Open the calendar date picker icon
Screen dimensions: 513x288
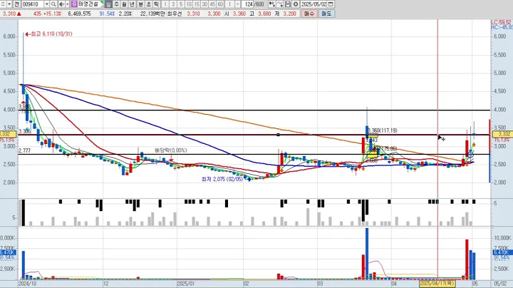pyautogui.click(x=331, y=4)
